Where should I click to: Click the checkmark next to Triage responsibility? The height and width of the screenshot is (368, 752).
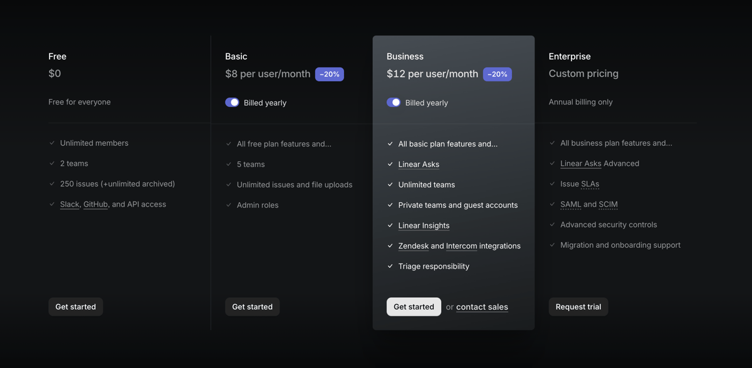click(x=390, y=266)
